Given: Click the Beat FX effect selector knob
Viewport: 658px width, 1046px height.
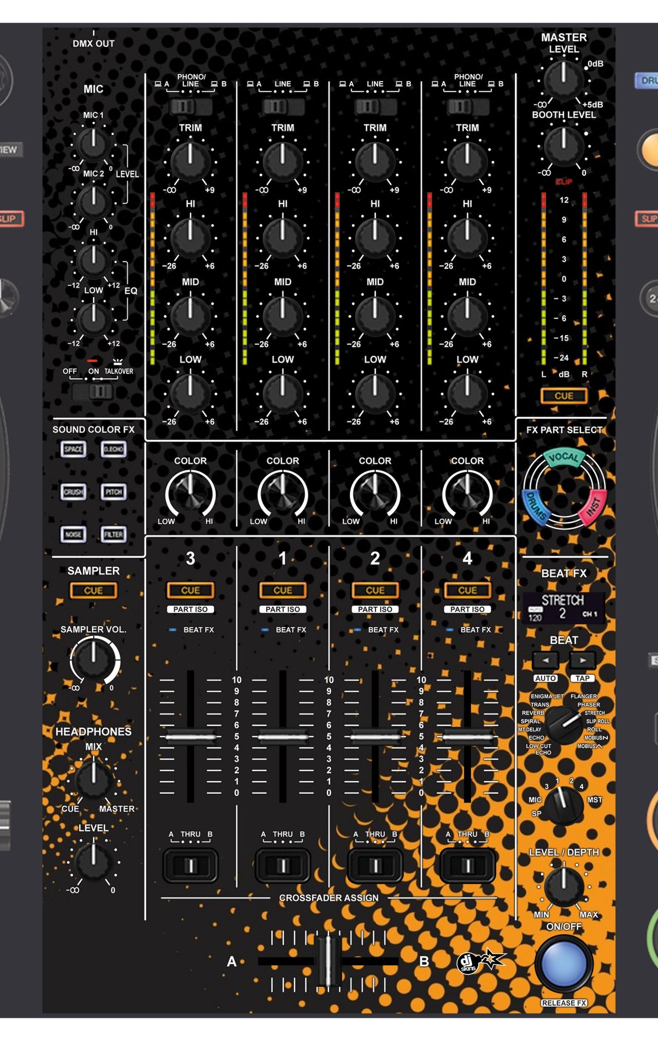Looking at the screenshot, I should (563, 725).
